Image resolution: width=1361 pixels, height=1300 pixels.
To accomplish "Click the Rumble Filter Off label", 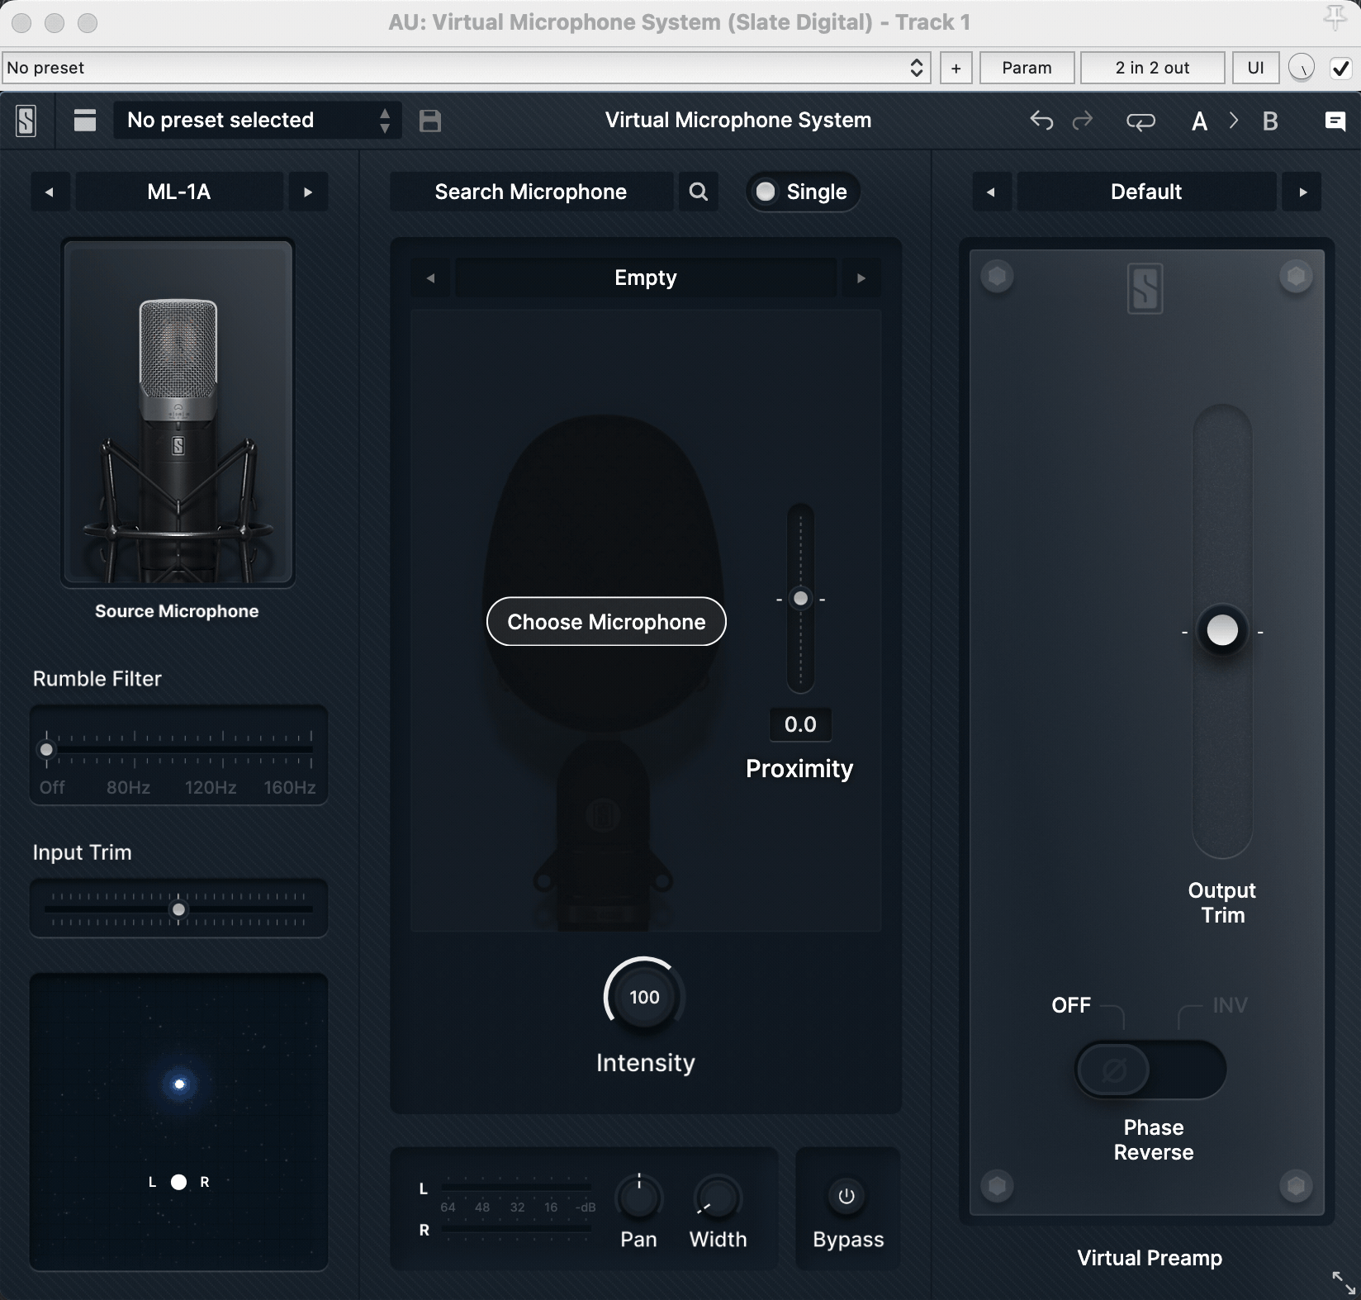I will (52, 788).
